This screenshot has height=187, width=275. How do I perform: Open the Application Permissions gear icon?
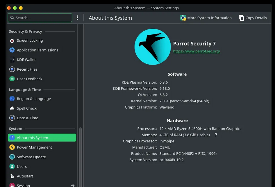(x=12, y=50)
